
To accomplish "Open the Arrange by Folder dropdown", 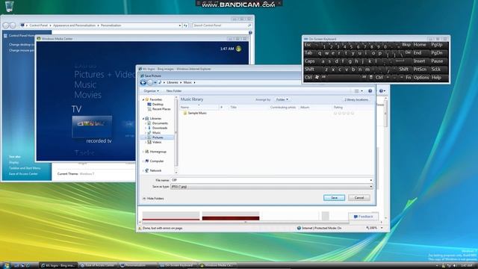I will click(x=282, y=99).
